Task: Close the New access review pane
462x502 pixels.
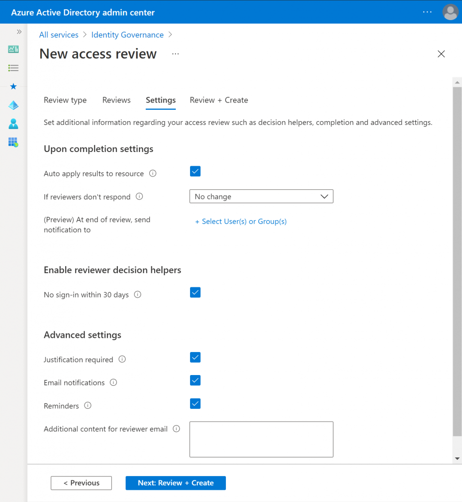Action: pyautogui.click(x=441, y=54)
